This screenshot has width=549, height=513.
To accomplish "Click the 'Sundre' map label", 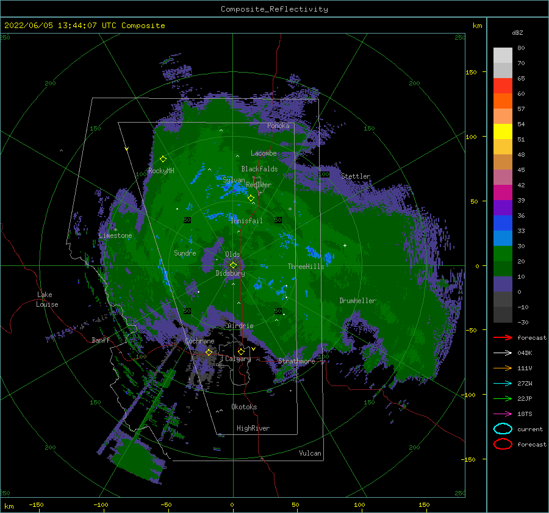I will [x=185, y=253].
